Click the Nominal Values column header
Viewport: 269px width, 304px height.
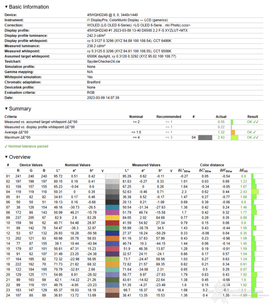(x=78, y=165)
